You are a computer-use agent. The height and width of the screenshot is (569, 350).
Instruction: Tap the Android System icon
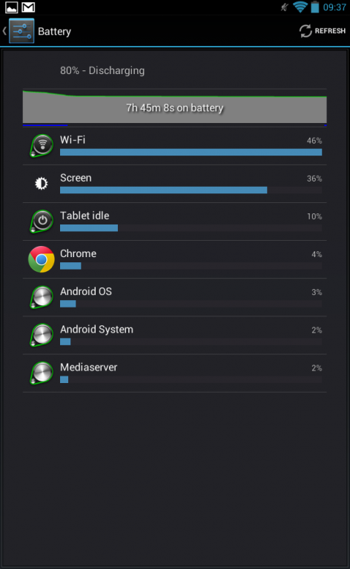(x=42, y=335)
